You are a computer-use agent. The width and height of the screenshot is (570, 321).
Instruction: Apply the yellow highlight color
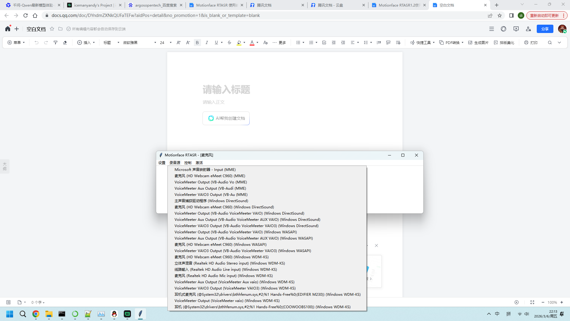pyautogui.click(x=239, y=43)
